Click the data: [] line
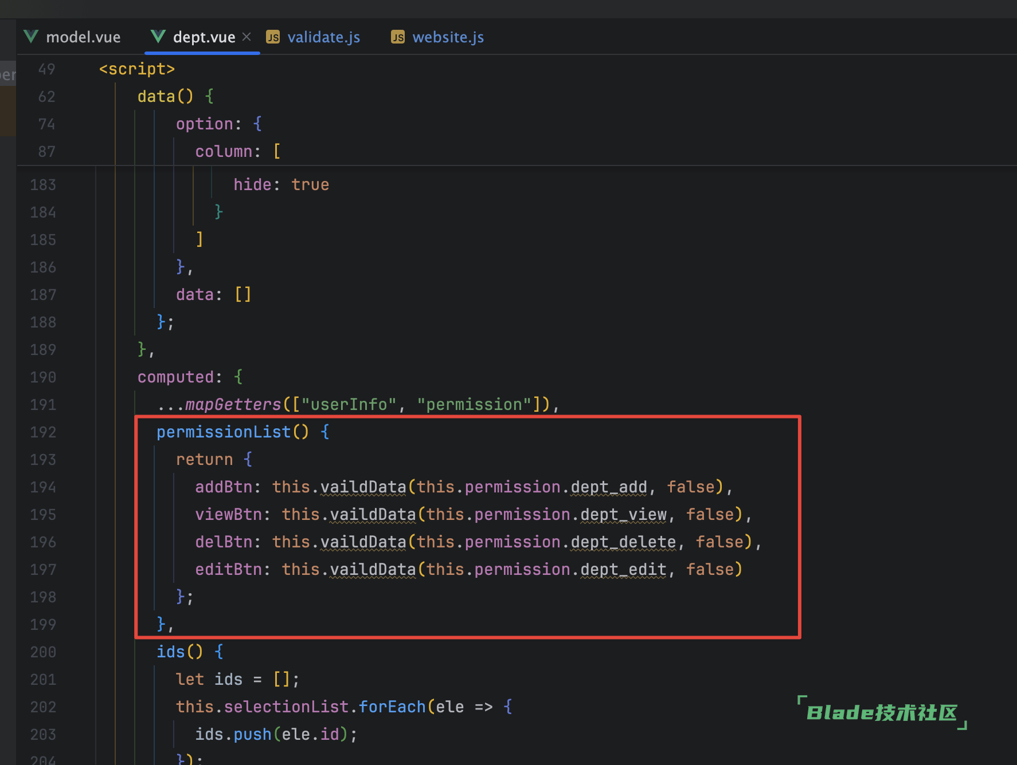 213,294
